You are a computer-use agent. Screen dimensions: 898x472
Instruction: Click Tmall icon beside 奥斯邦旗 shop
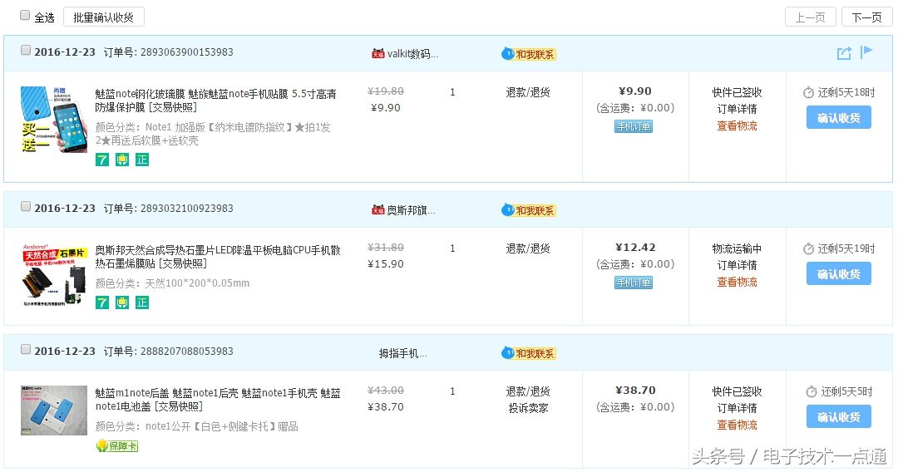tap(378, 210)
